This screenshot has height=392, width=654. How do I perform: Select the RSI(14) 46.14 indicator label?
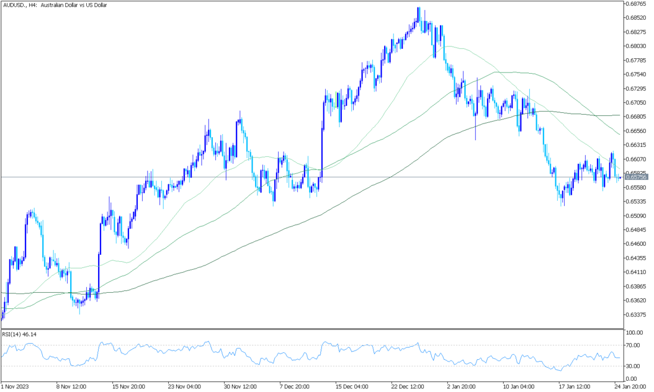pyautogui.click(x=19, y=334)
